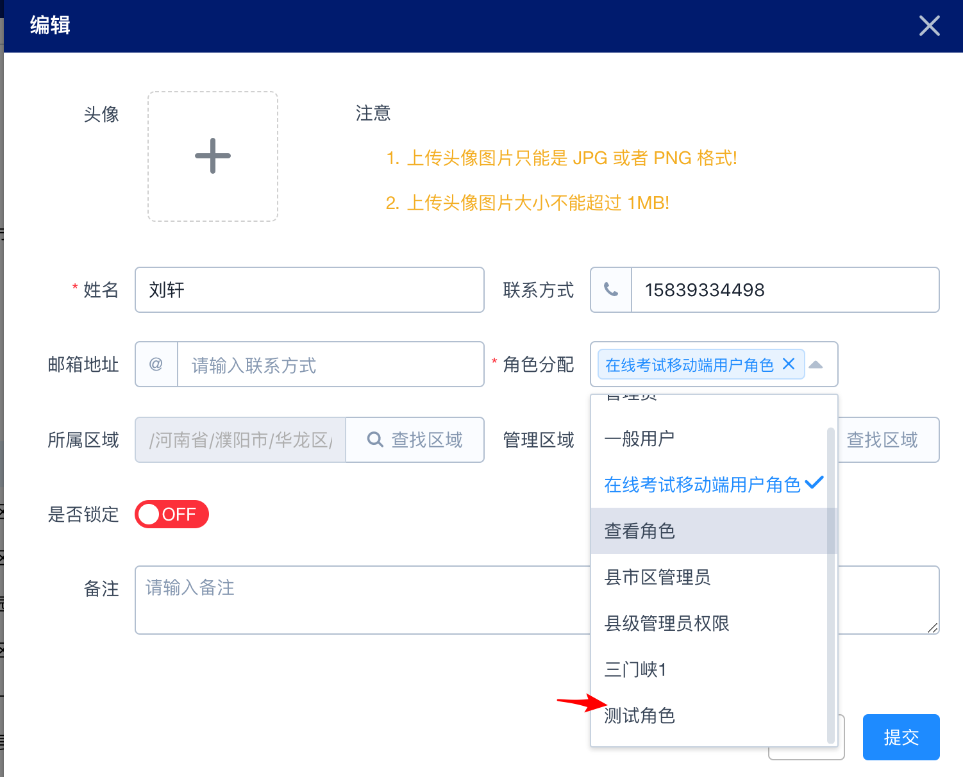
Task: Click the @ icon in email field
Action: tap(155, 364)
